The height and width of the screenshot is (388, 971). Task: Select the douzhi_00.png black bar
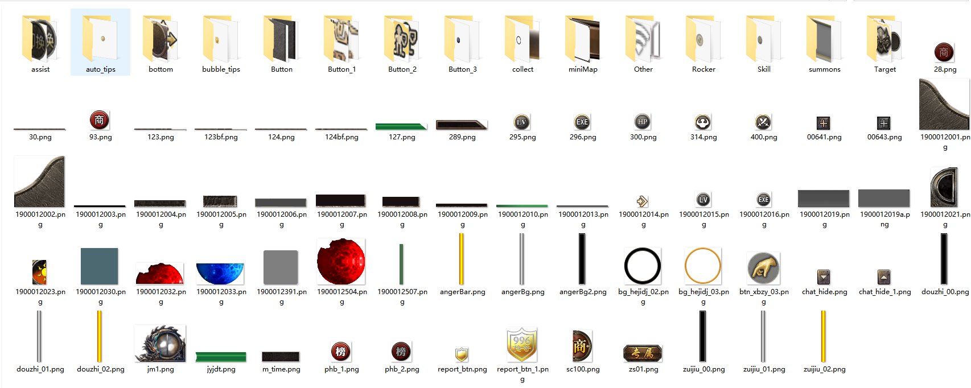pos(944,259)
